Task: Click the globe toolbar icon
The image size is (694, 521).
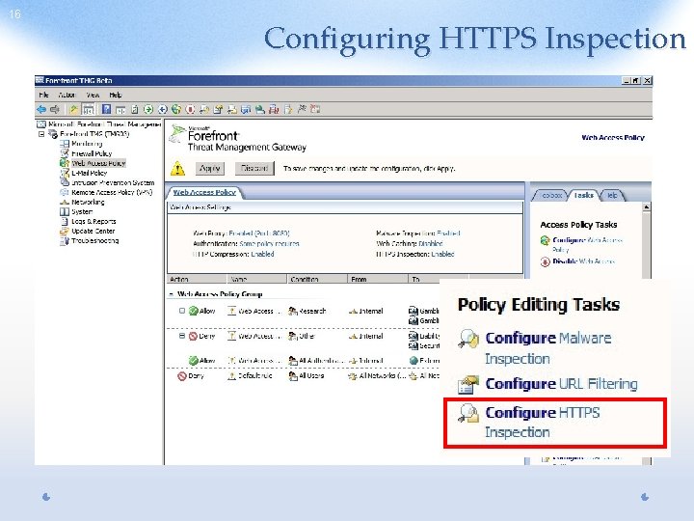Action: [x=176, y=109]
